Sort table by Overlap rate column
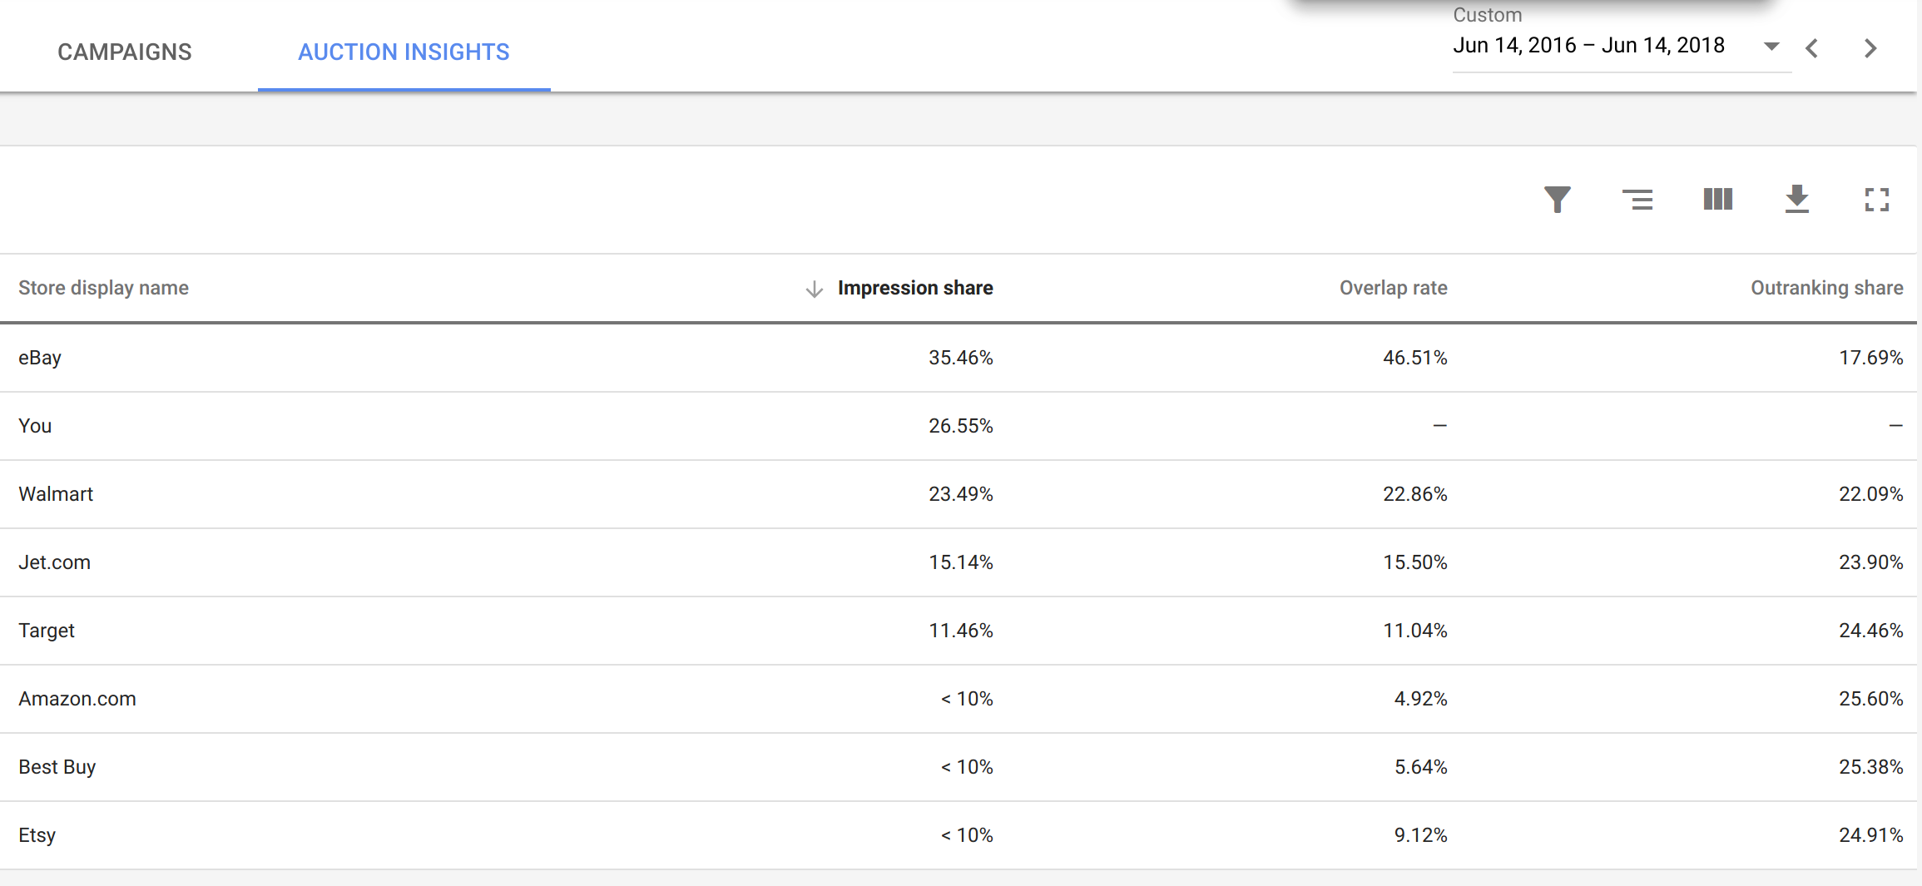 1393,288
